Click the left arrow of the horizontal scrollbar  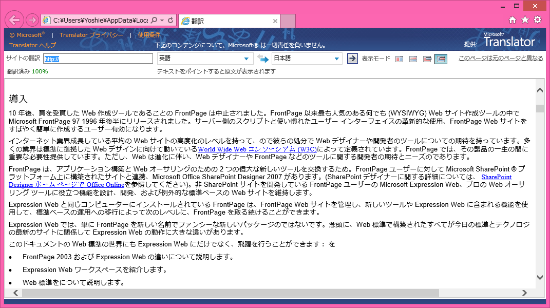[x=15, y=293]
